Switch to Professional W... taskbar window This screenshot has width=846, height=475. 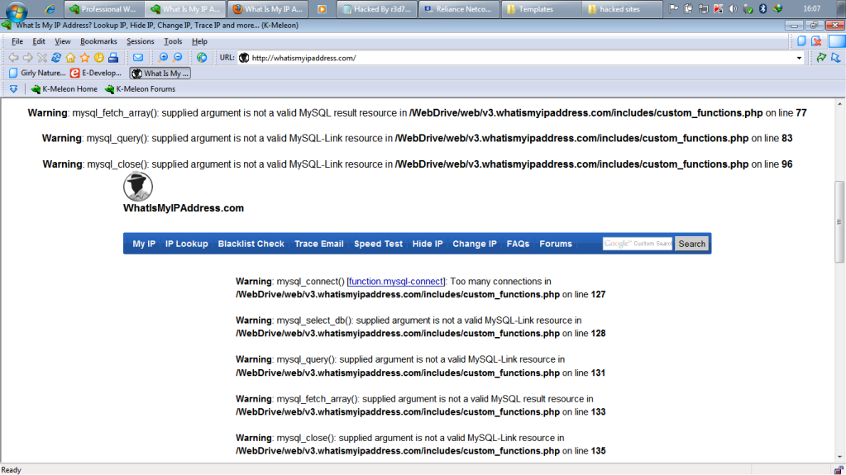tap(104, 9)
